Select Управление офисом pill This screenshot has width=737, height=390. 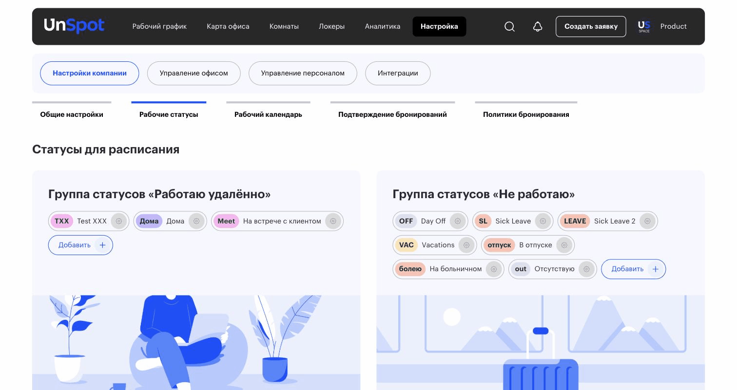[x=194, y=74]
